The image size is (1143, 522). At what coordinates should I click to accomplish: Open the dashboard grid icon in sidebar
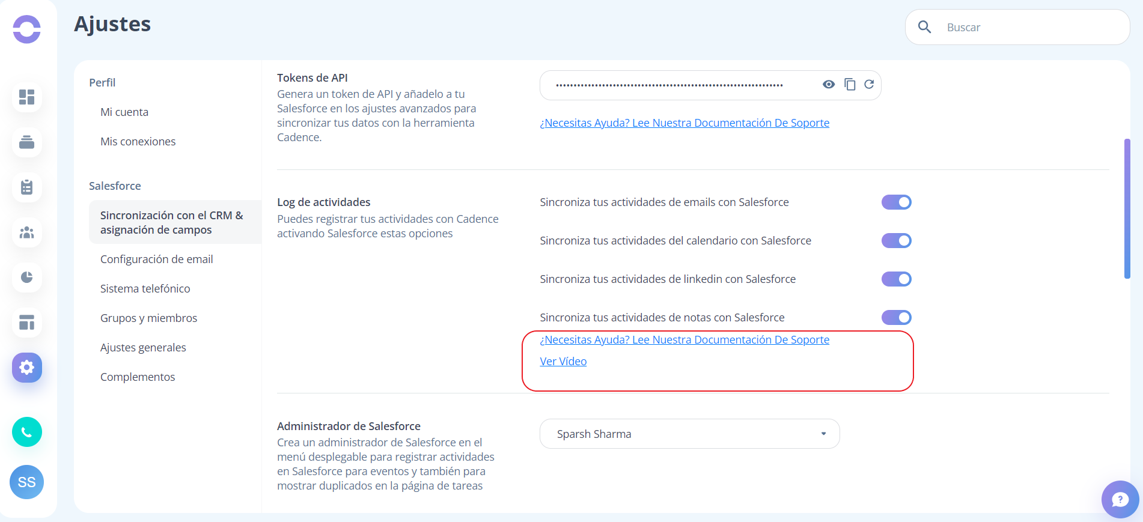pyautogui.click(x=27, y=97)
